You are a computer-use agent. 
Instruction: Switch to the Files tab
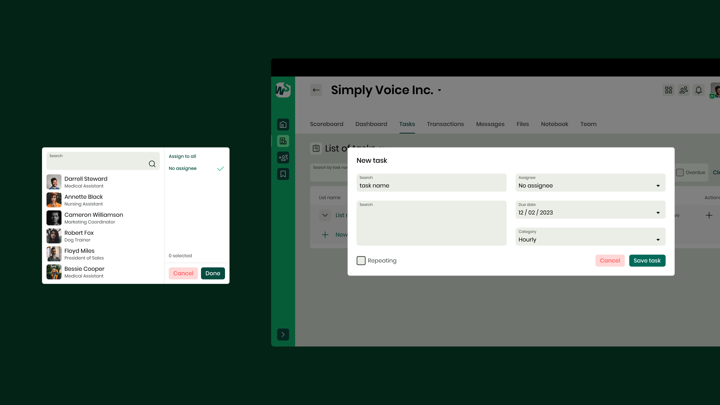(x=523, y=124)
